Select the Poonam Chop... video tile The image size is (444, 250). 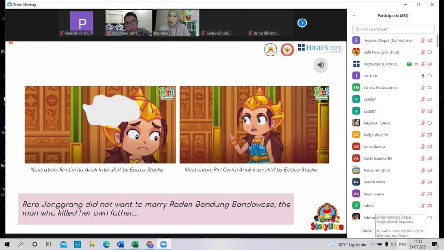pos(81,23)
